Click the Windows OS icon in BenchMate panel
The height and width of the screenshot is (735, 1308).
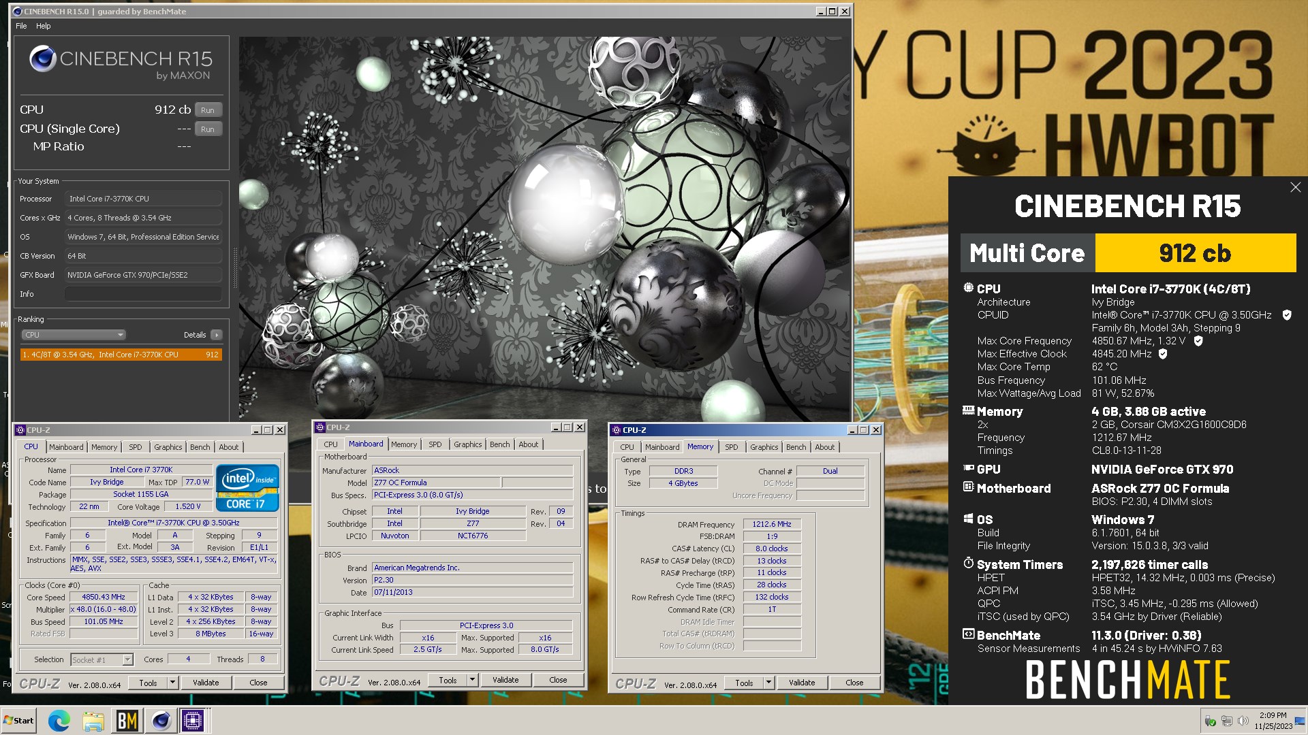pyautogui.click(x=968, y=519)
